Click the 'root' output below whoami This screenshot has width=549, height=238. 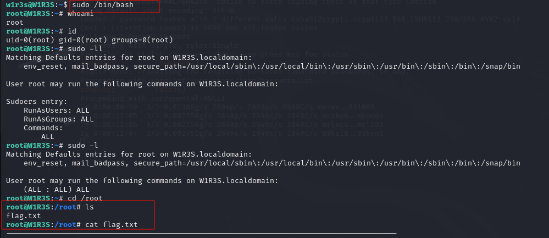pyautogui.click(x=15, y=23)
